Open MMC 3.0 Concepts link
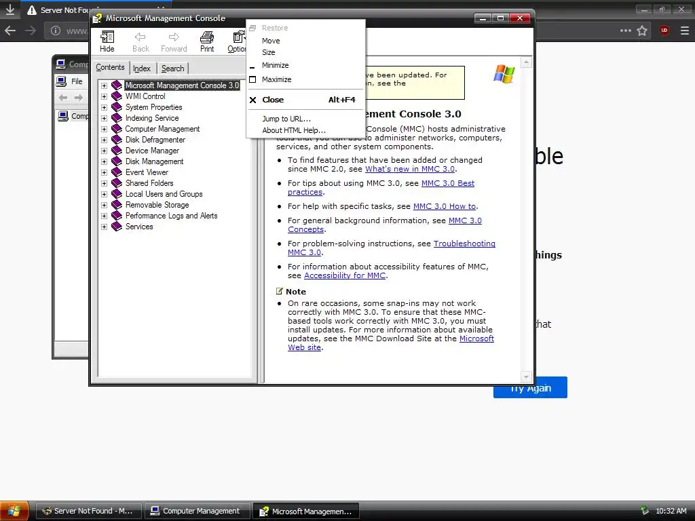695x521 pixels. (465, 220)
